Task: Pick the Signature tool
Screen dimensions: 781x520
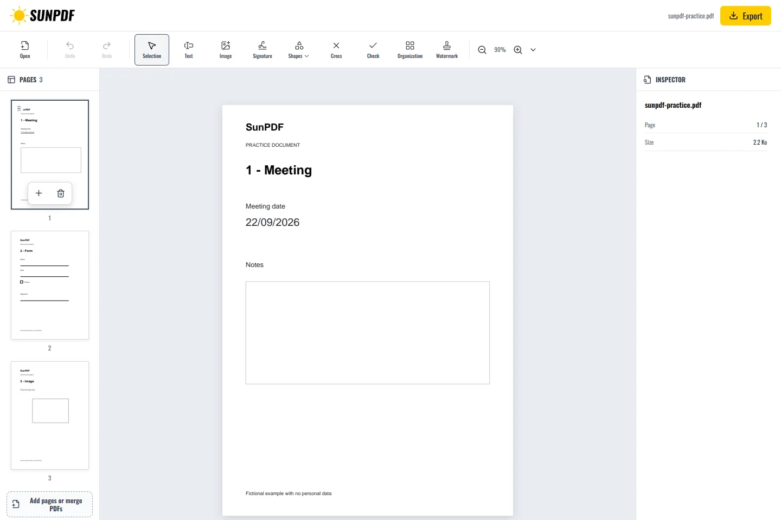Action: pos(263,50)
